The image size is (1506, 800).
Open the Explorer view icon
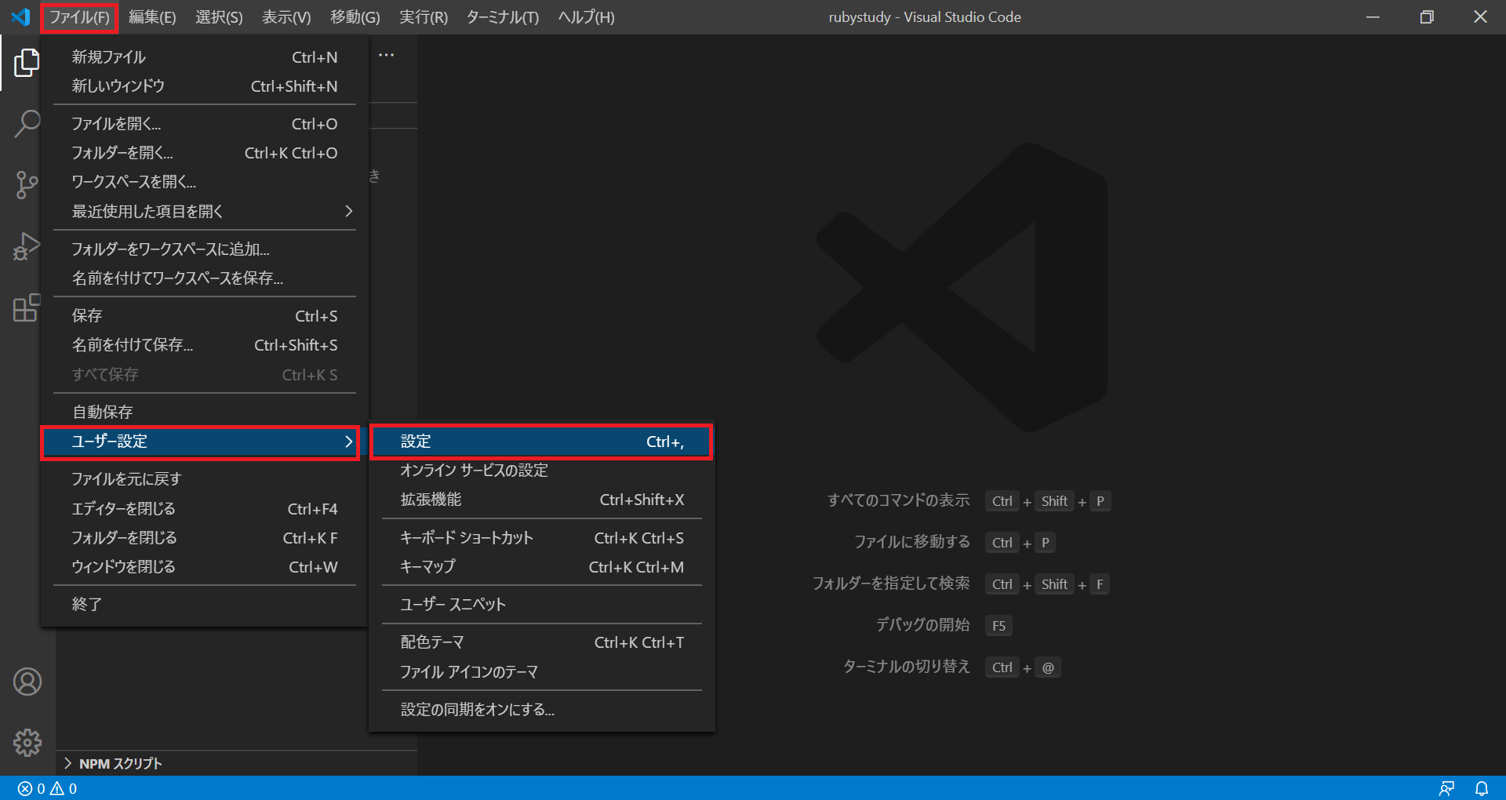click(x=27, y=63)
